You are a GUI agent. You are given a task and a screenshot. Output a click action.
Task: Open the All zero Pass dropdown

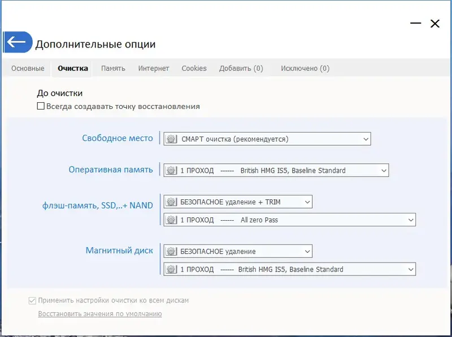(x=410, y=220)
